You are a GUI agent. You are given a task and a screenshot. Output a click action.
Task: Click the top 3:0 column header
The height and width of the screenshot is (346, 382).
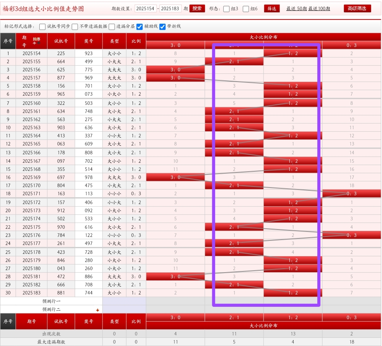click(175, 45)
